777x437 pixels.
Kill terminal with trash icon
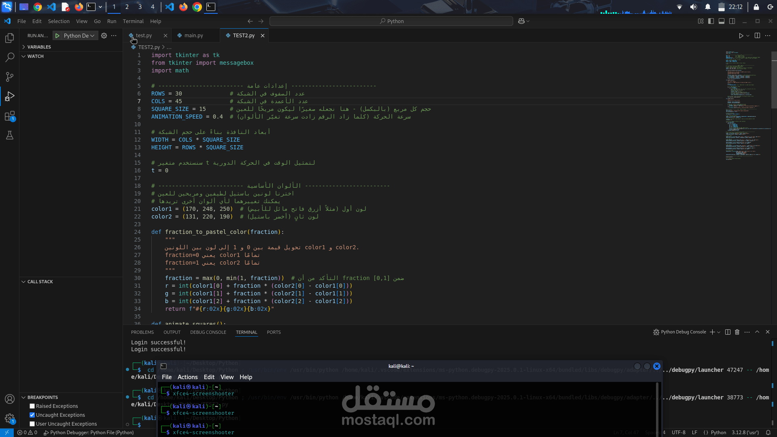click(737, 332)
